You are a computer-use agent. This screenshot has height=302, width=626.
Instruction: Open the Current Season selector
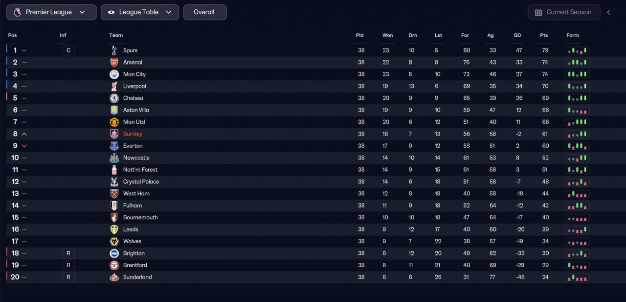click(564, 12)
